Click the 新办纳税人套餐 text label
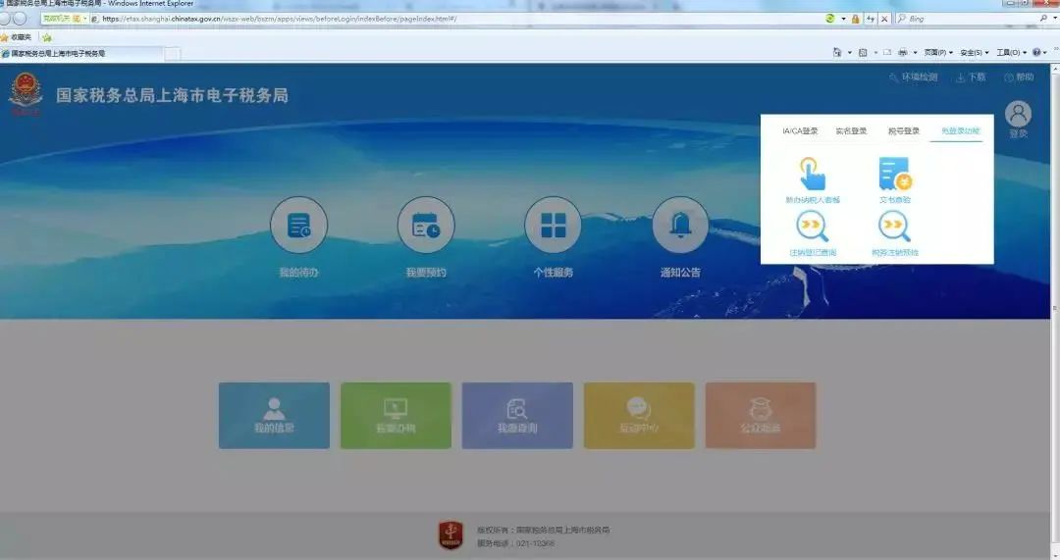The height and width of the screenshot is (560, 1060). [x=813, y=200]
